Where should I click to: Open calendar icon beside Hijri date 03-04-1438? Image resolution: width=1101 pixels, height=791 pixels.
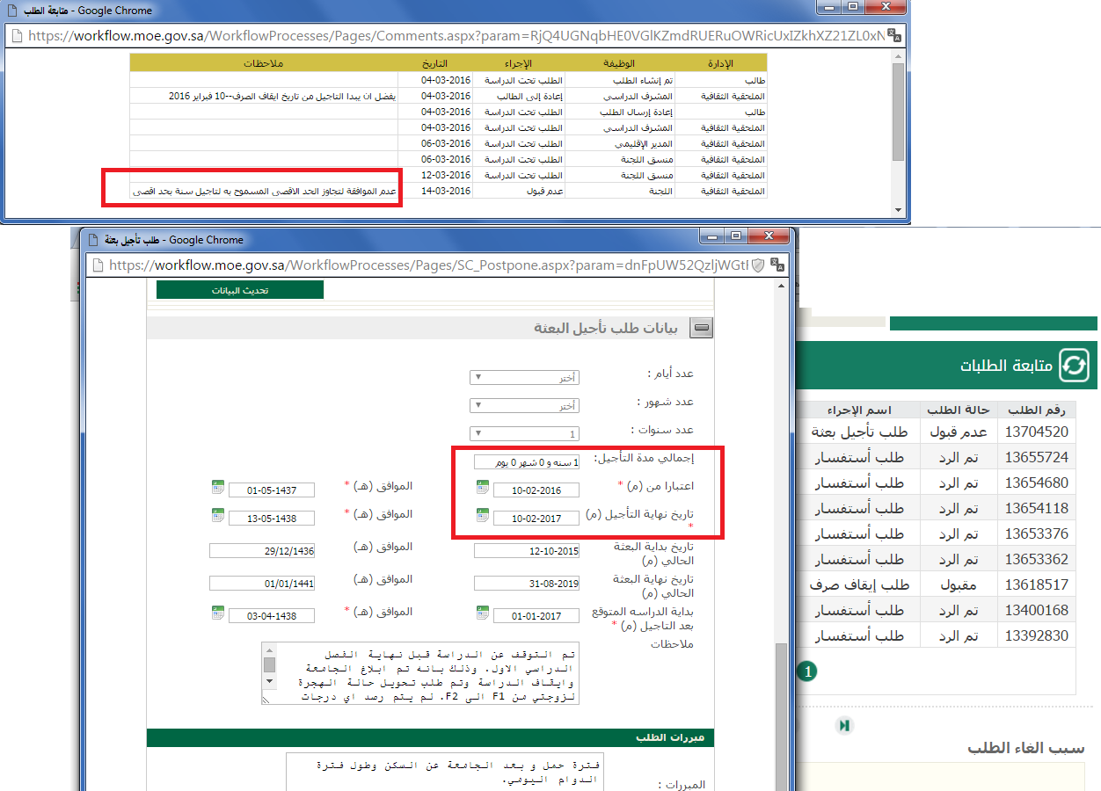(x=217, y=613)
